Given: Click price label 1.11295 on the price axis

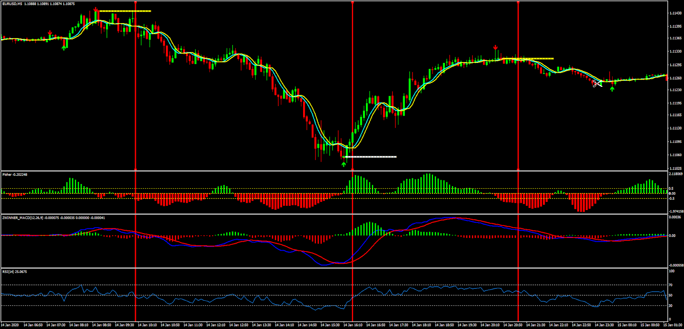Looking at the screenshot, I should point(675,65).
